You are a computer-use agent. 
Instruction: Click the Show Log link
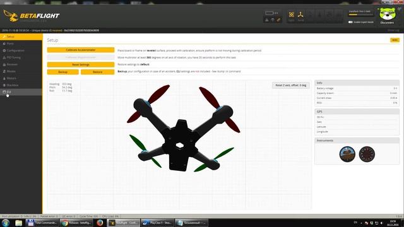393,30
